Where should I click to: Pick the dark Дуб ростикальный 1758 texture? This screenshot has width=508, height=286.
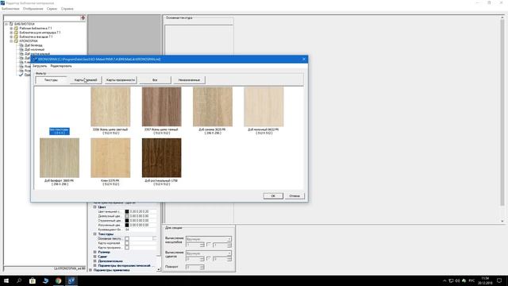(162, 158)
